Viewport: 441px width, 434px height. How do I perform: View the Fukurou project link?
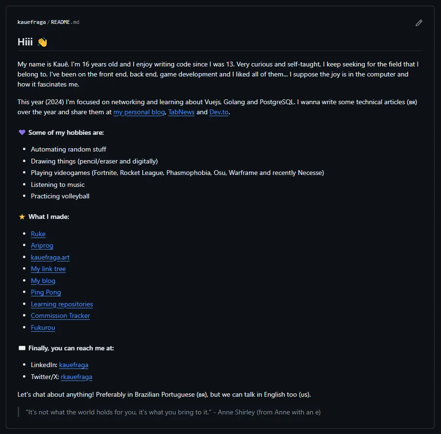pyautogui.click(x=43, y=327)
